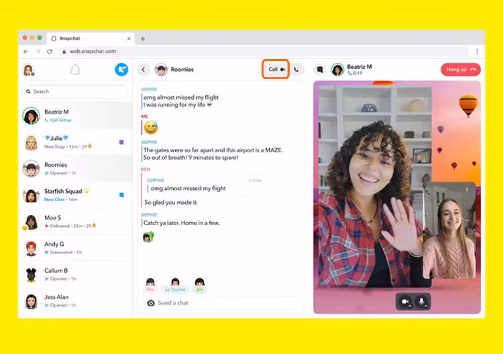Open call chat bubble icon next to Beatriz M
503x354 pixels.
coord(319,69)
